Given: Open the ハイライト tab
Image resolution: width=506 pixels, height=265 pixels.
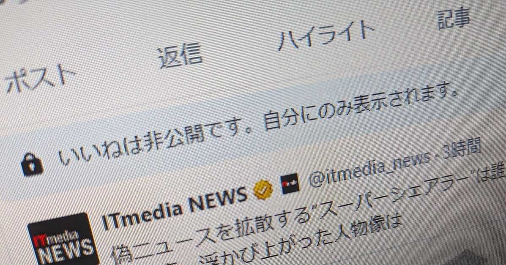Looking at the screenshot, I should 326,35.
